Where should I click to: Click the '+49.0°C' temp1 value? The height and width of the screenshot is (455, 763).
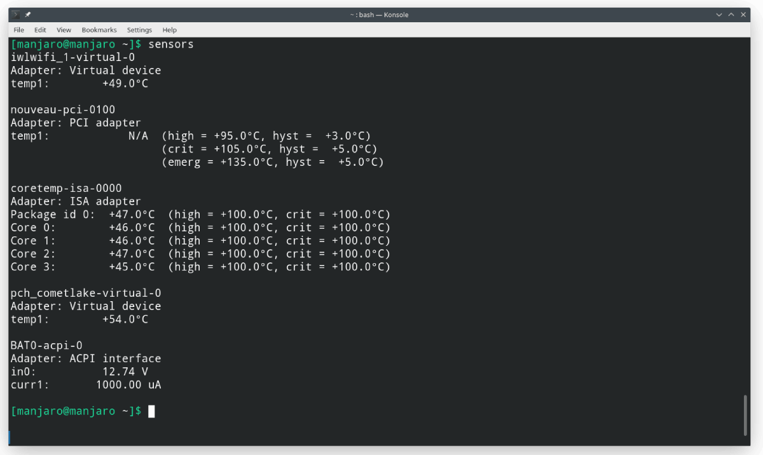coord(125,83)
